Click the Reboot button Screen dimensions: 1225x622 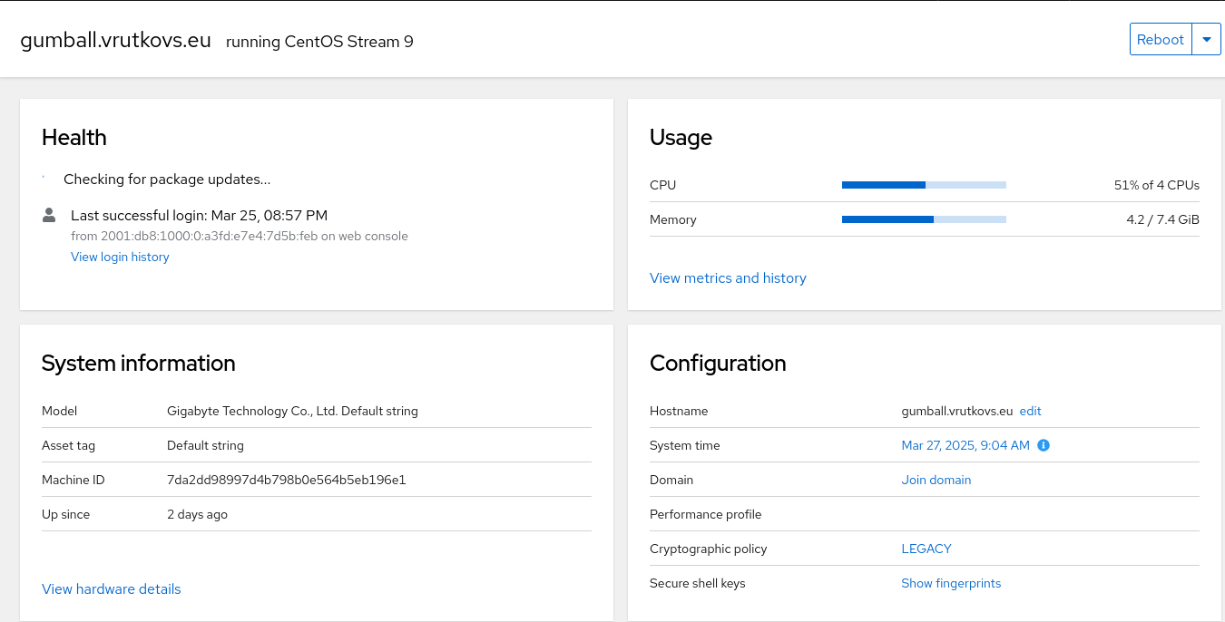pos(1161,40)
